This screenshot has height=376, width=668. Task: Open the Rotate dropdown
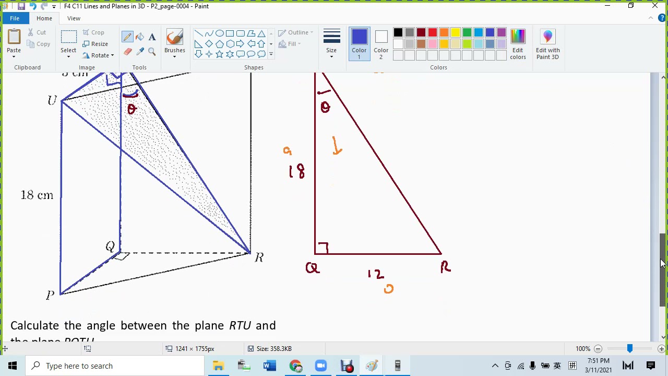point(98,55)
